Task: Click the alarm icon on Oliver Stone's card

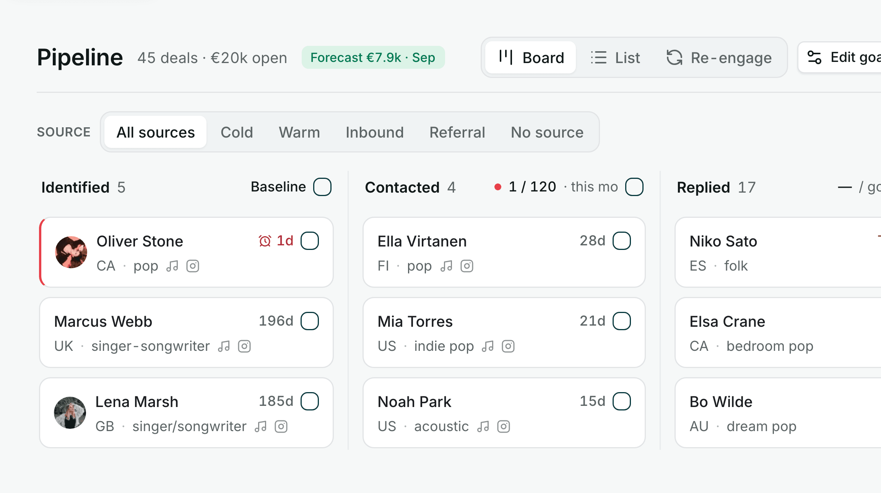Action: (265, 241)
